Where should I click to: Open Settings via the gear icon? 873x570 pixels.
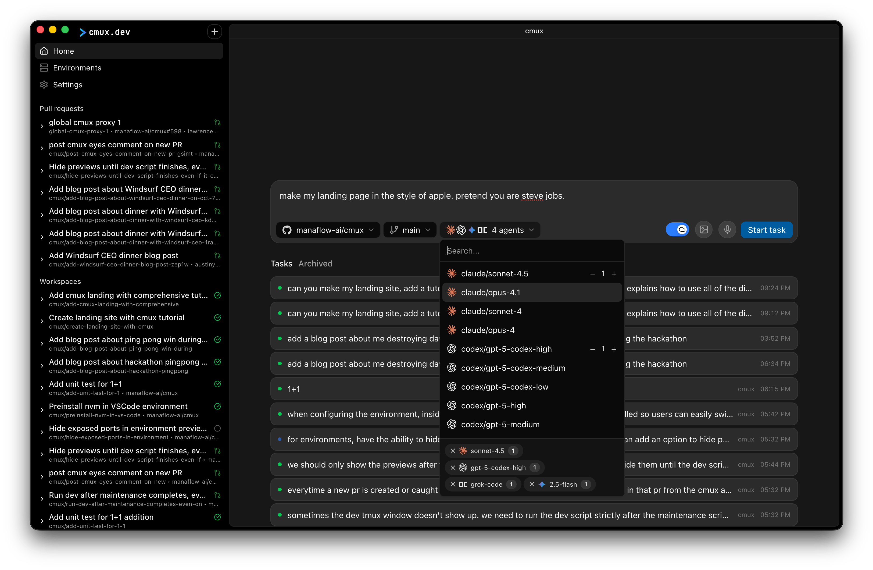coord(44,84)
